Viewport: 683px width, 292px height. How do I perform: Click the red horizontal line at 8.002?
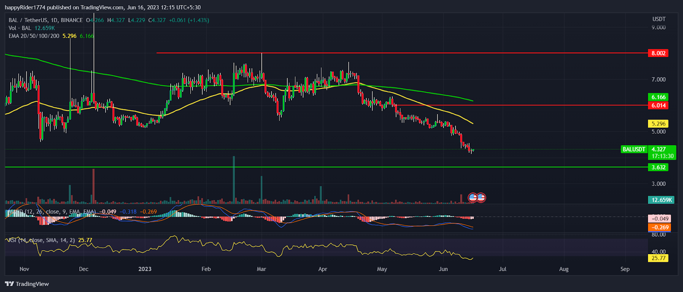[401, 53]
